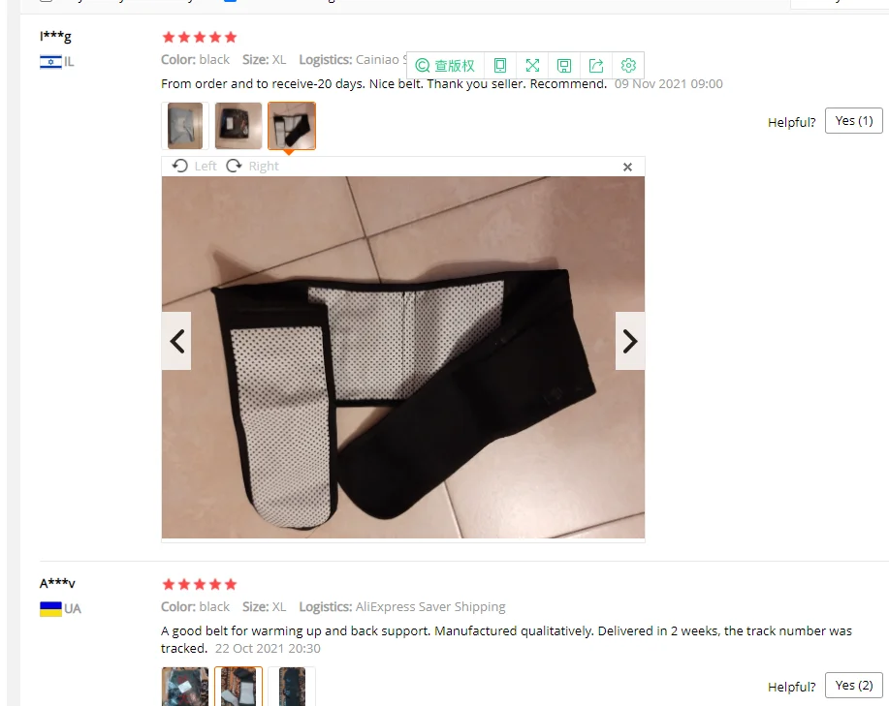The height and width of the screenshot is (706, 889).
Task: Open first thumbnail of A***v's review
Action: (185, 687)
